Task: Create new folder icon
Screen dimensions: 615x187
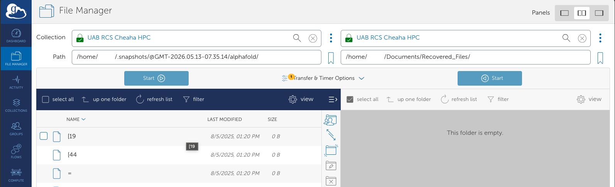Action: [331, 150]
